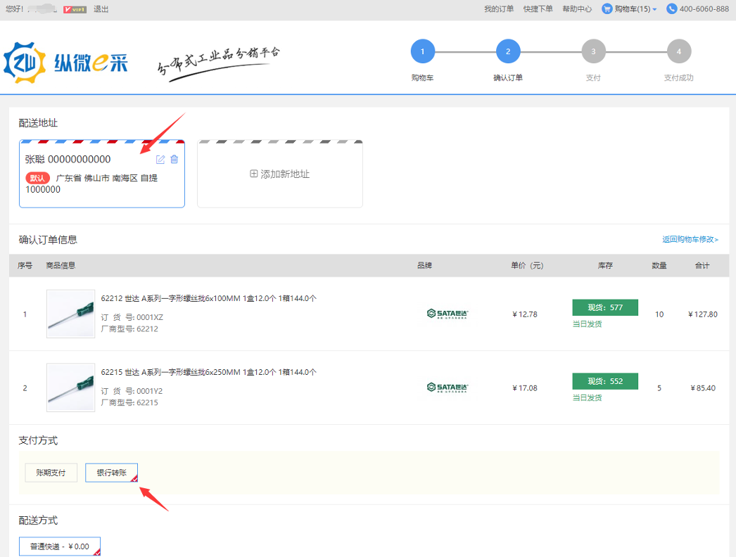Click the VIP badge next to username
Image resolution: width=736 pixels, height=557 pixels.
(x=74, y=9)
